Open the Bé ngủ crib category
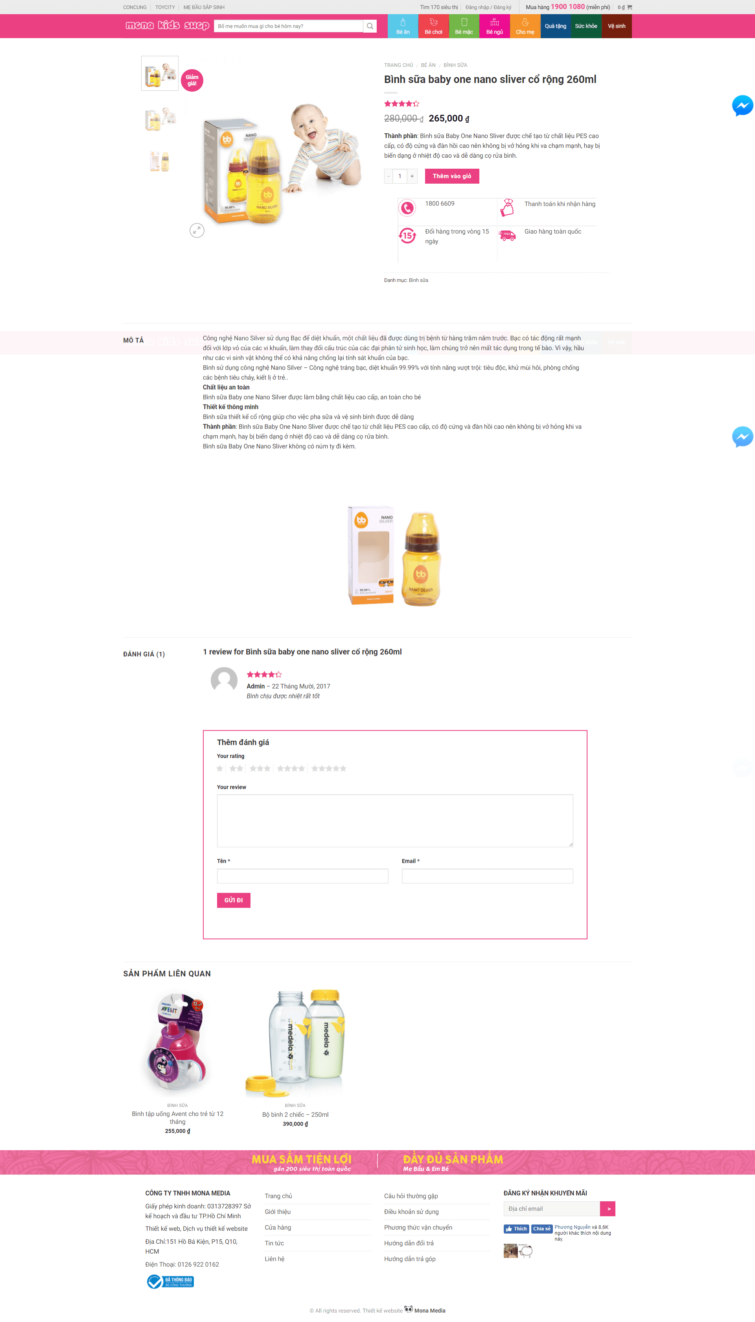This screenshot has width=755, height=1322. 495,26
